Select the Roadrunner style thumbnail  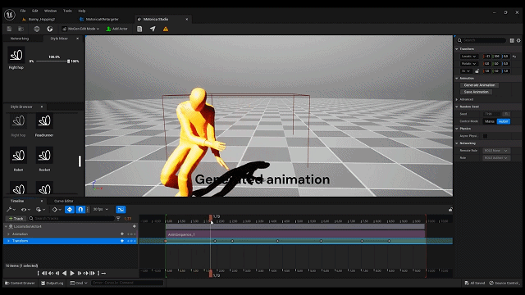pos(44,121)
